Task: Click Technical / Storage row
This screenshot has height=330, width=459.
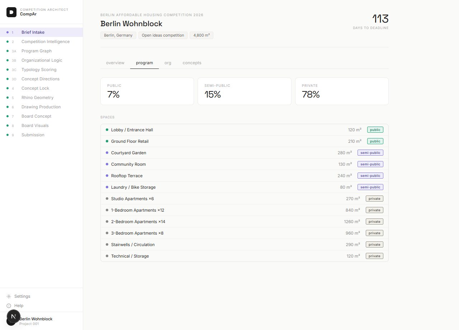Action: click(x=245, y=256)
